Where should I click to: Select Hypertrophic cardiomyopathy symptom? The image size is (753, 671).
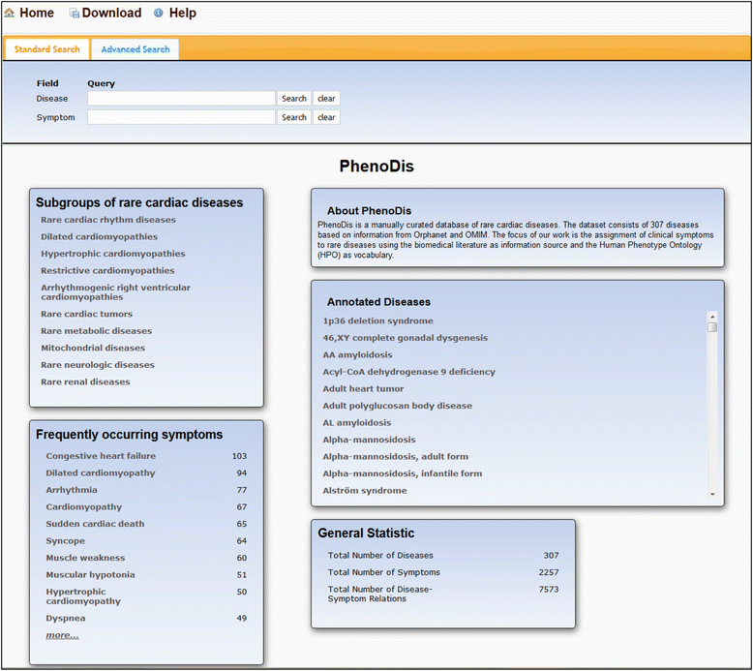[x=83, y=596]
